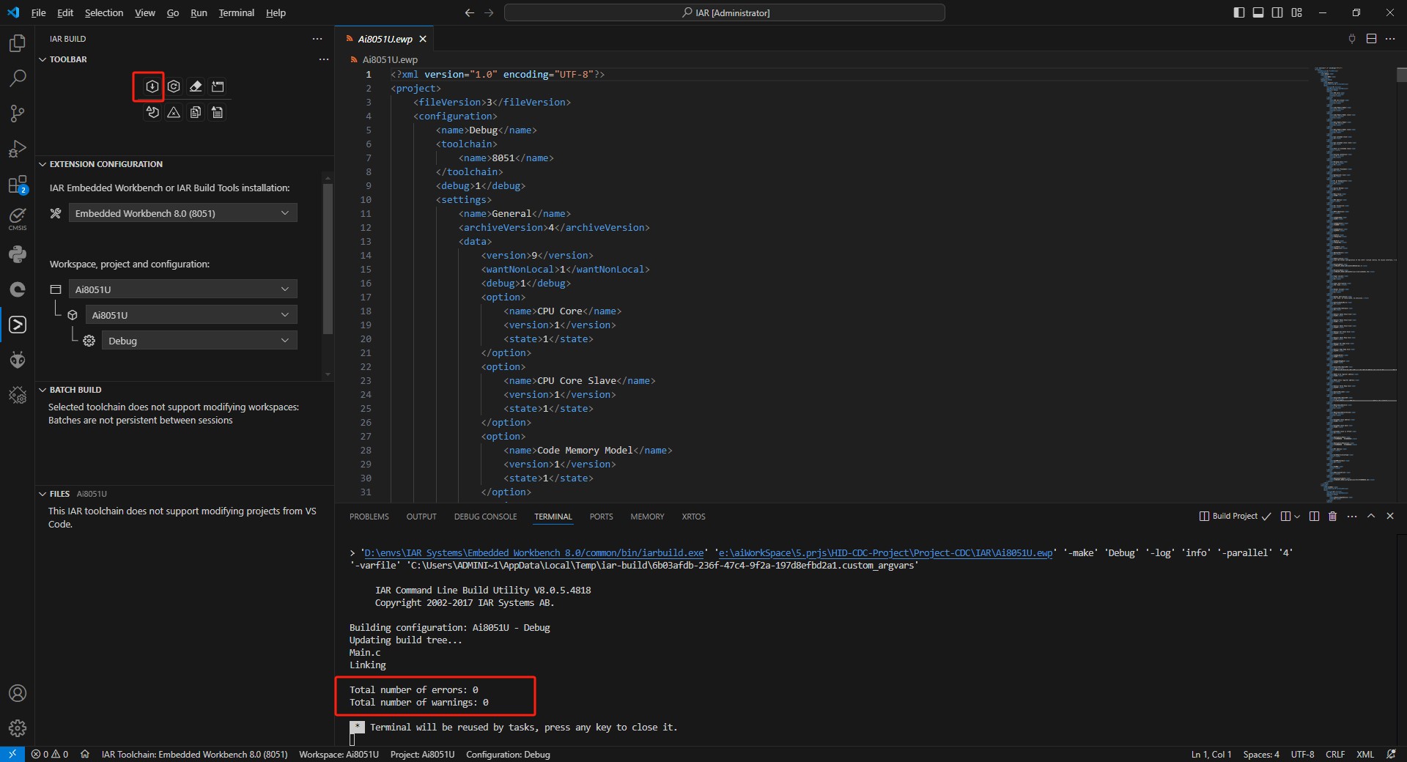Maximize the panel size chevron
Image resolution: width=1407 pixels, height=762 pixels.
(1371, 517)
